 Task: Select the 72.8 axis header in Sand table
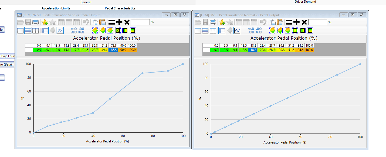point(113,46)
